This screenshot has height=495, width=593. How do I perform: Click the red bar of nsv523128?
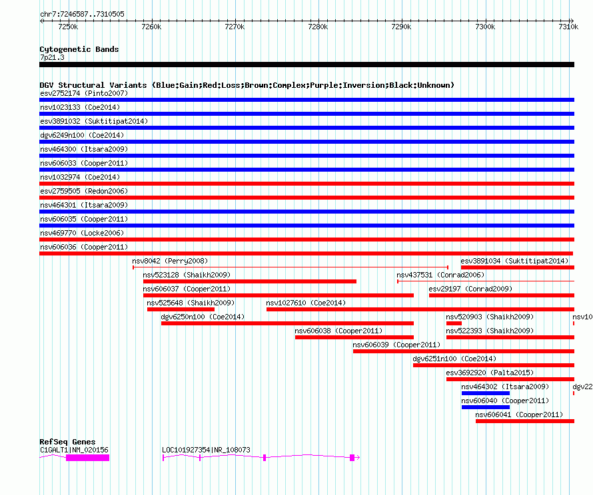250,281
